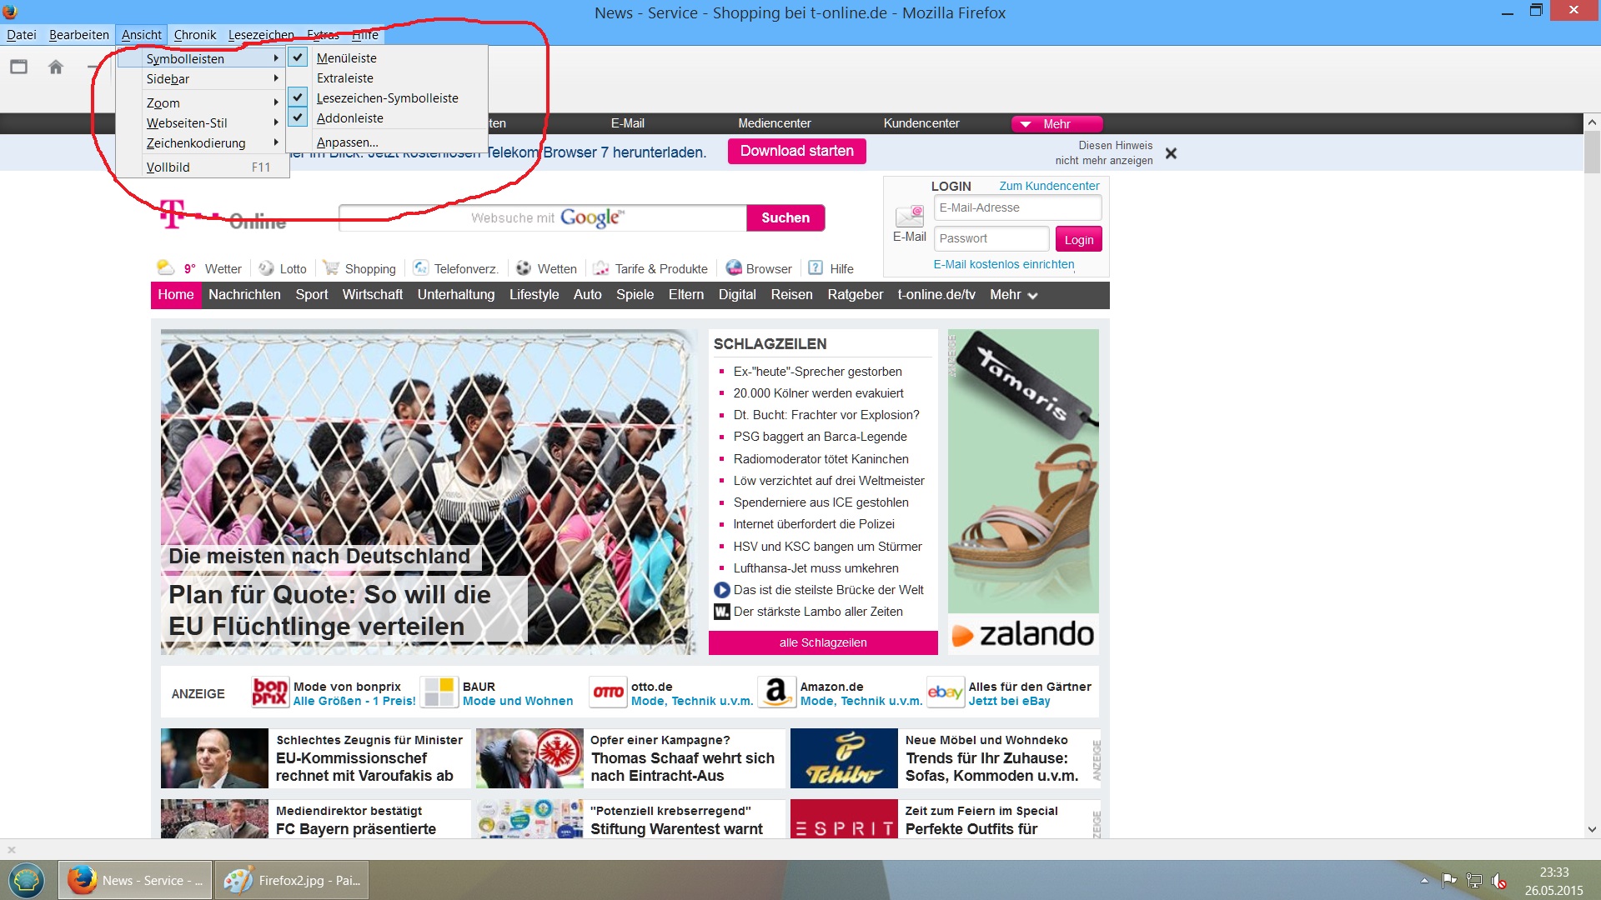Click the E-Mail envelope icon in login box
The image size is (1601, 900).
pyautogui.click(x=909, y=217)
